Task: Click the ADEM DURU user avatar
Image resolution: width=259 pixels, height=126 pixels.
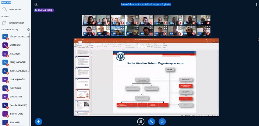Action: point(5,45)
